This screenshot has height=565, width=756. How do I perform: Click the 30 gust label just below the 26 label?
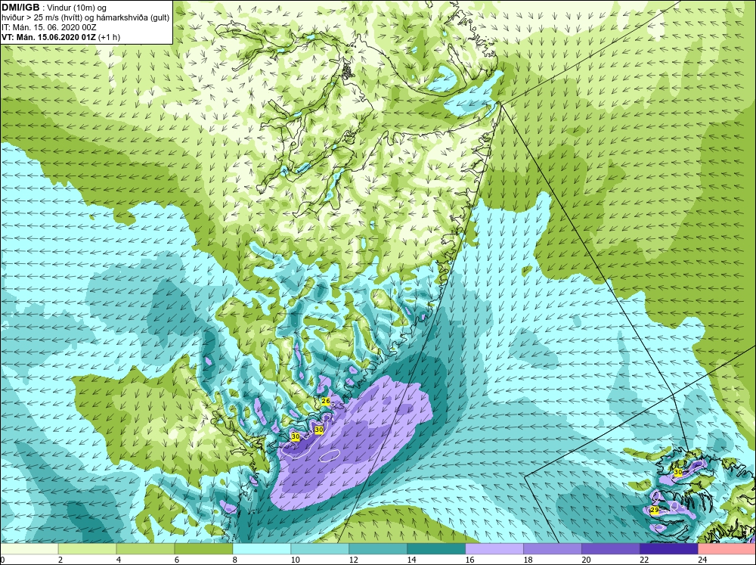click(x=318, y=430)
